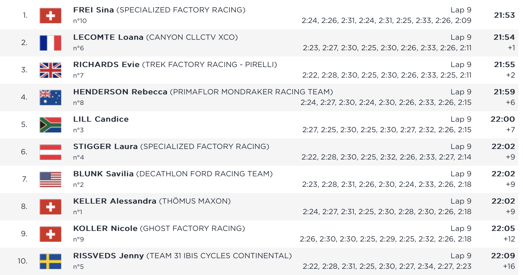The height and width of the screenshot is (275, 523).
Task: Click FREI Sina's total time 21:53
Action: pyautogui.click(x=504, y=15)
